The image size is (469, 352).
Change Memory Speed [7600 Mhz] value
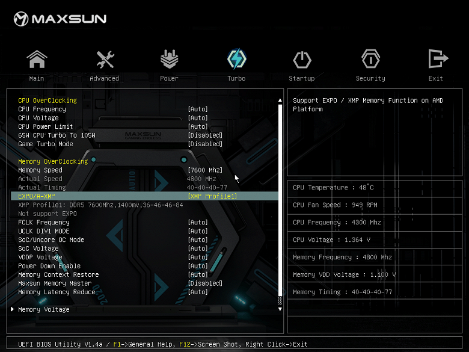[x=205, y=170]
